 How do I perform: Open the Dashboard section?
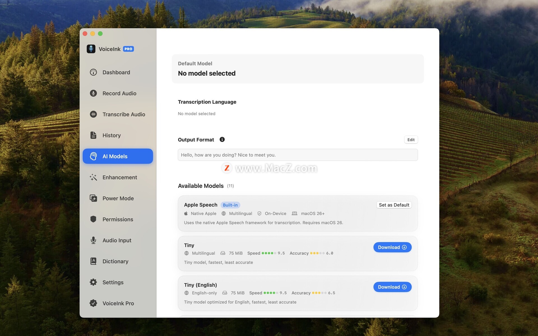pos(118,72)
